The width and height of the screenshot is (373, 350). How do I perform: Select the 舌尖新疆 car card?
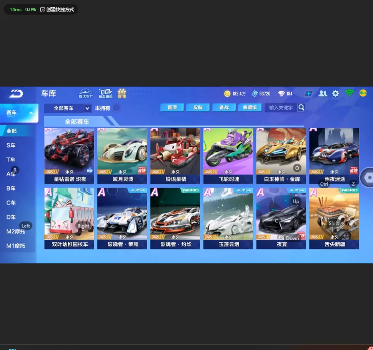[334, 218]
